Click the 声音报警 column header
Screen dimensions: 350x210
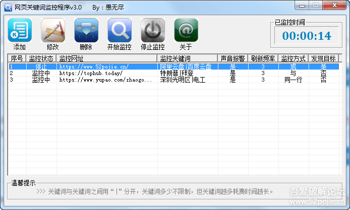pyautogui.click(x=233, y=58)
